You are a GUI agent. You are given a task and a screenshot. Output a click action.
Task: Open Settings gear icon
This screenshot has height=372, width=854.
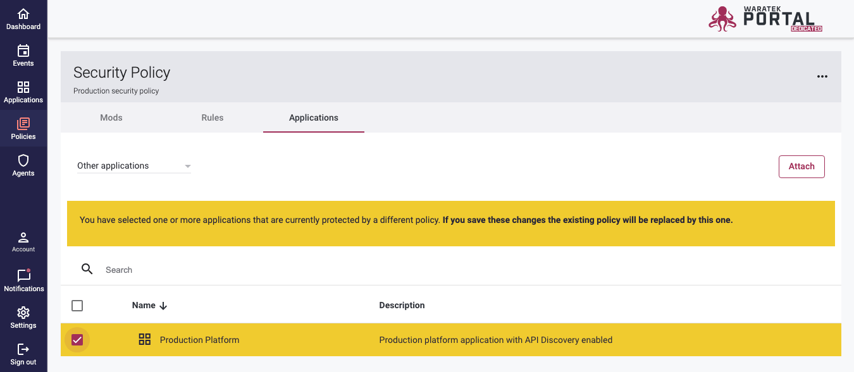[23, 313]
